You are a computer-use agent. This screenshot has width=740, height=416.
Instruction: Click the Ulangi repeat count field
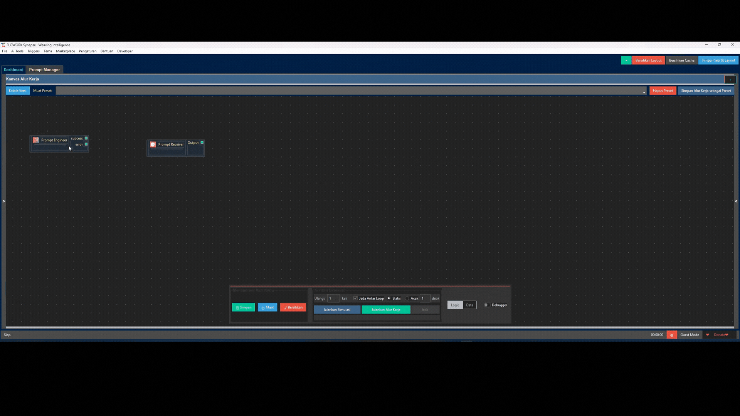(x=333, y=299)
